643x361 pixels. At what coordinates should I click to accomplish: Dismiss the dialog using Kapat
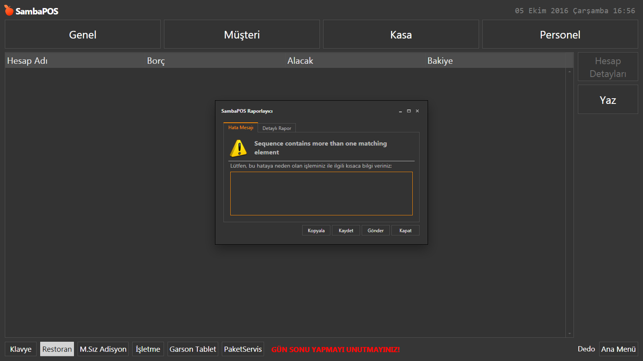point(405,231)
